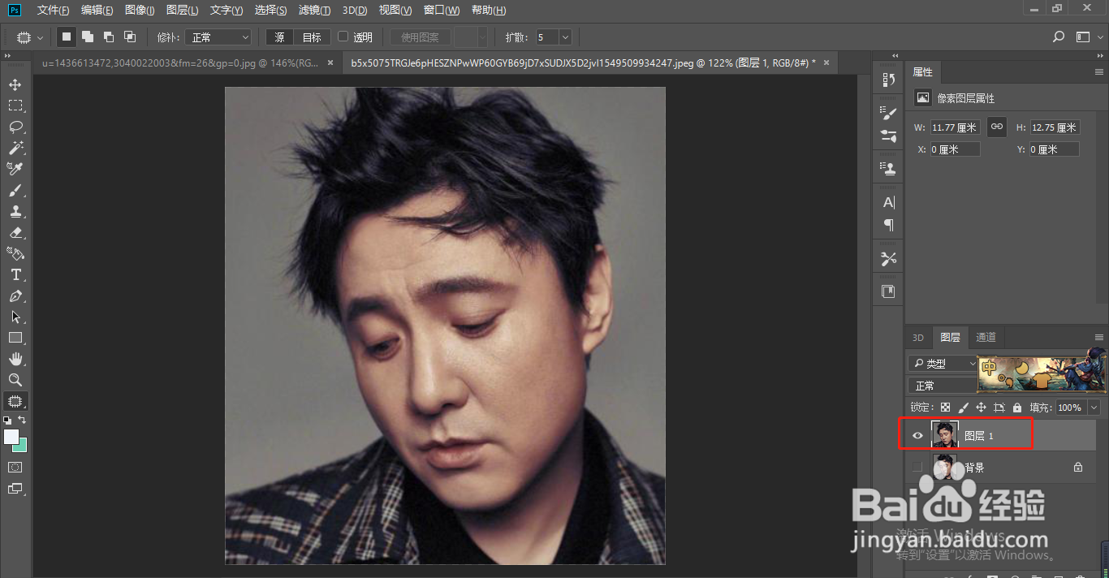Select the Pen tool
This screenshot has height=578, width=1109.
(x=15, y=295)
